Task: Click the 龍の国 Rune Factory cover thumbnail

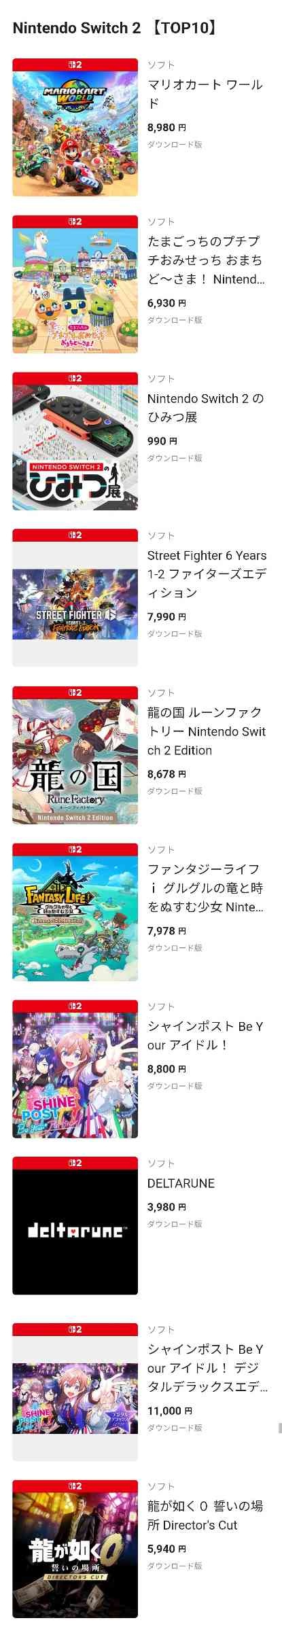Action: [75, 755]
